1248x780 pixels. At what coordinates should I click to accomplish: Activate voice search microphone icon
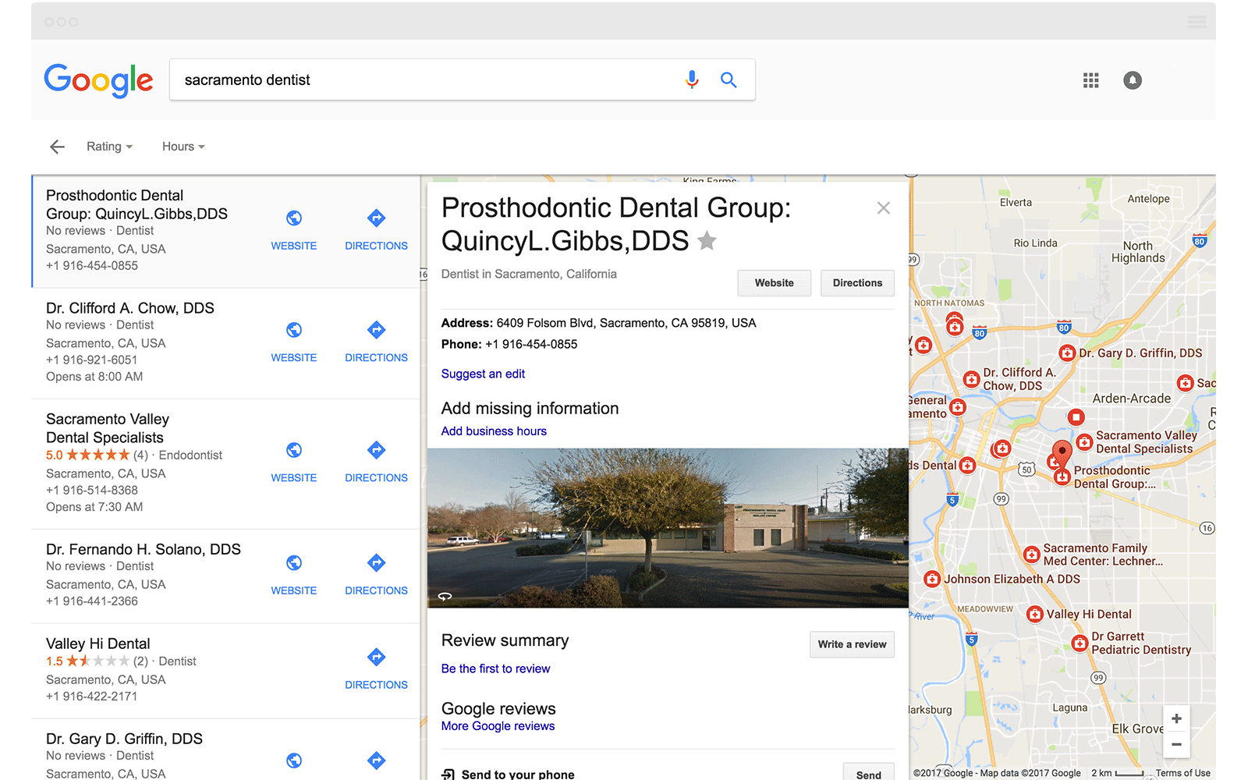click(x=692, y=80)
